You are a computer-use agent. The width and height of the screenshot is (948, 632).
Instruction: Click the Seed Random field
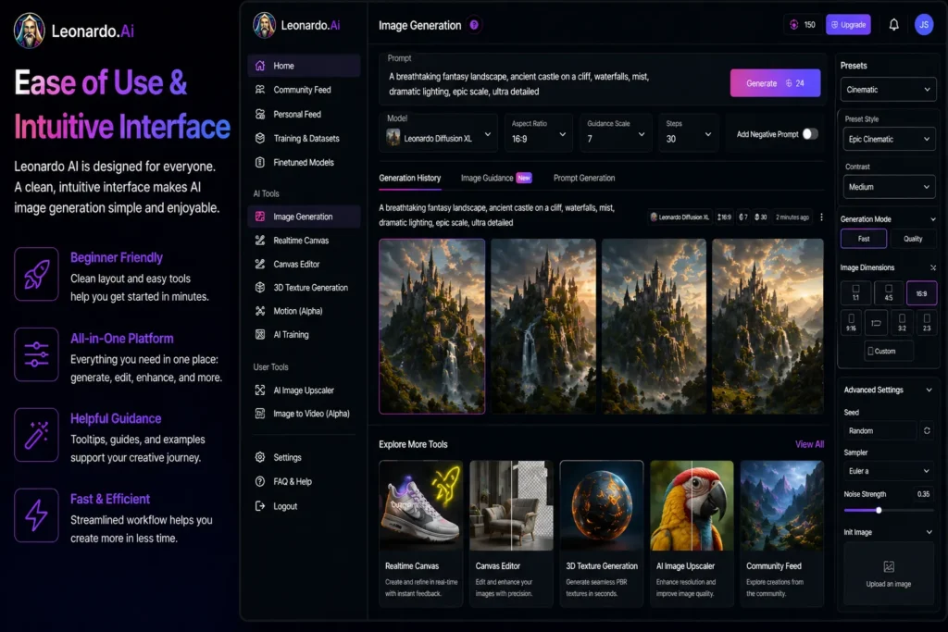881,431
